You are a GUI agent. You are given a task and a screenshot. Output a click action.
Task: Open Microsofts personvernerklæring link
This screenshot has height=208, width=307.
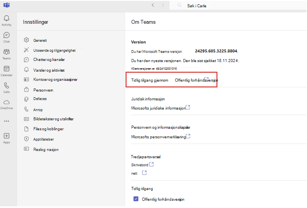click(x=161, y=137)
